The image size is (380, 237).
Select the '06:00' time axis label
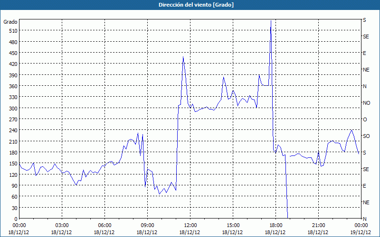(104, 226)
